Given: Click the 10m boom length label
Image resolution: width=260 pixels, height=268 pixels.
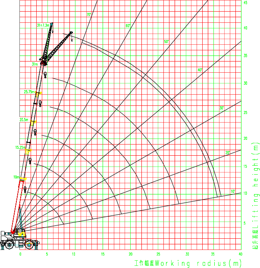Looking at the screenshot, I should pyautogui.click(x=16, y=177).
